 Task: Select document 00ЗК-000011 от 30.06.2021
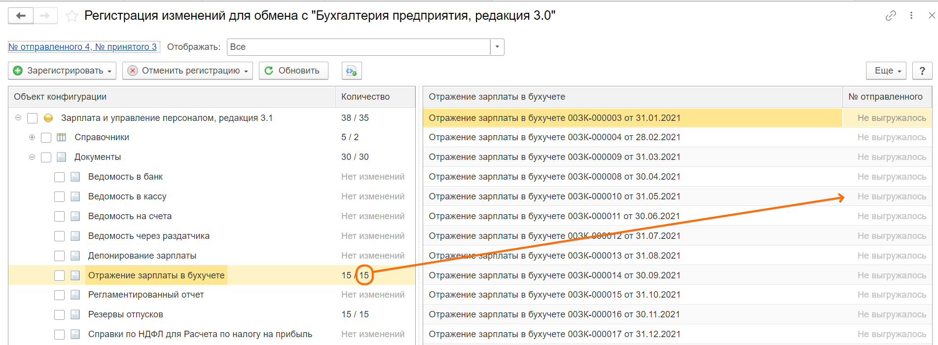633,216
